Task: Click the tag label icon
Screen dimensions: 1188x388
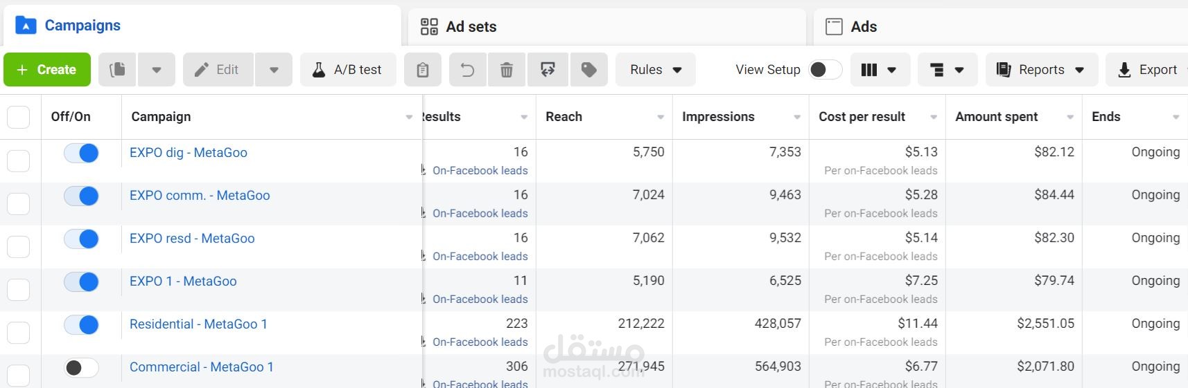Action: [x=589, y=70]
